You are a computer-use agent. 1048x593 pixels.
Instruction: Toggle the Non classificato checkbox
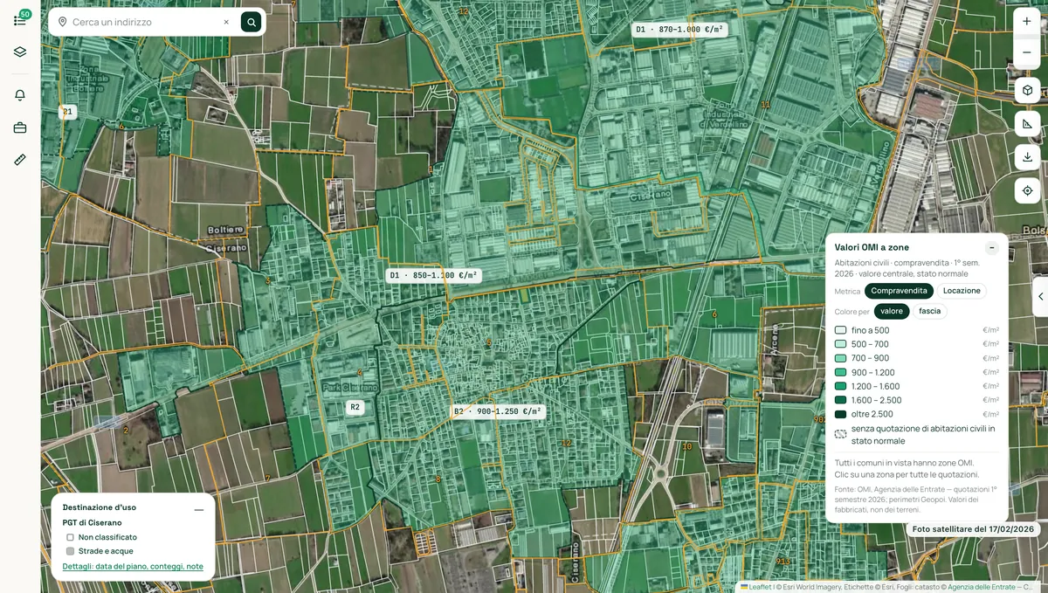point(70,537)
